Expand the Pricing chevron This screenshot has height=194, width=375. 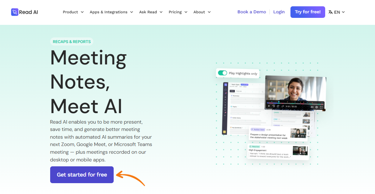click(186, 12)
